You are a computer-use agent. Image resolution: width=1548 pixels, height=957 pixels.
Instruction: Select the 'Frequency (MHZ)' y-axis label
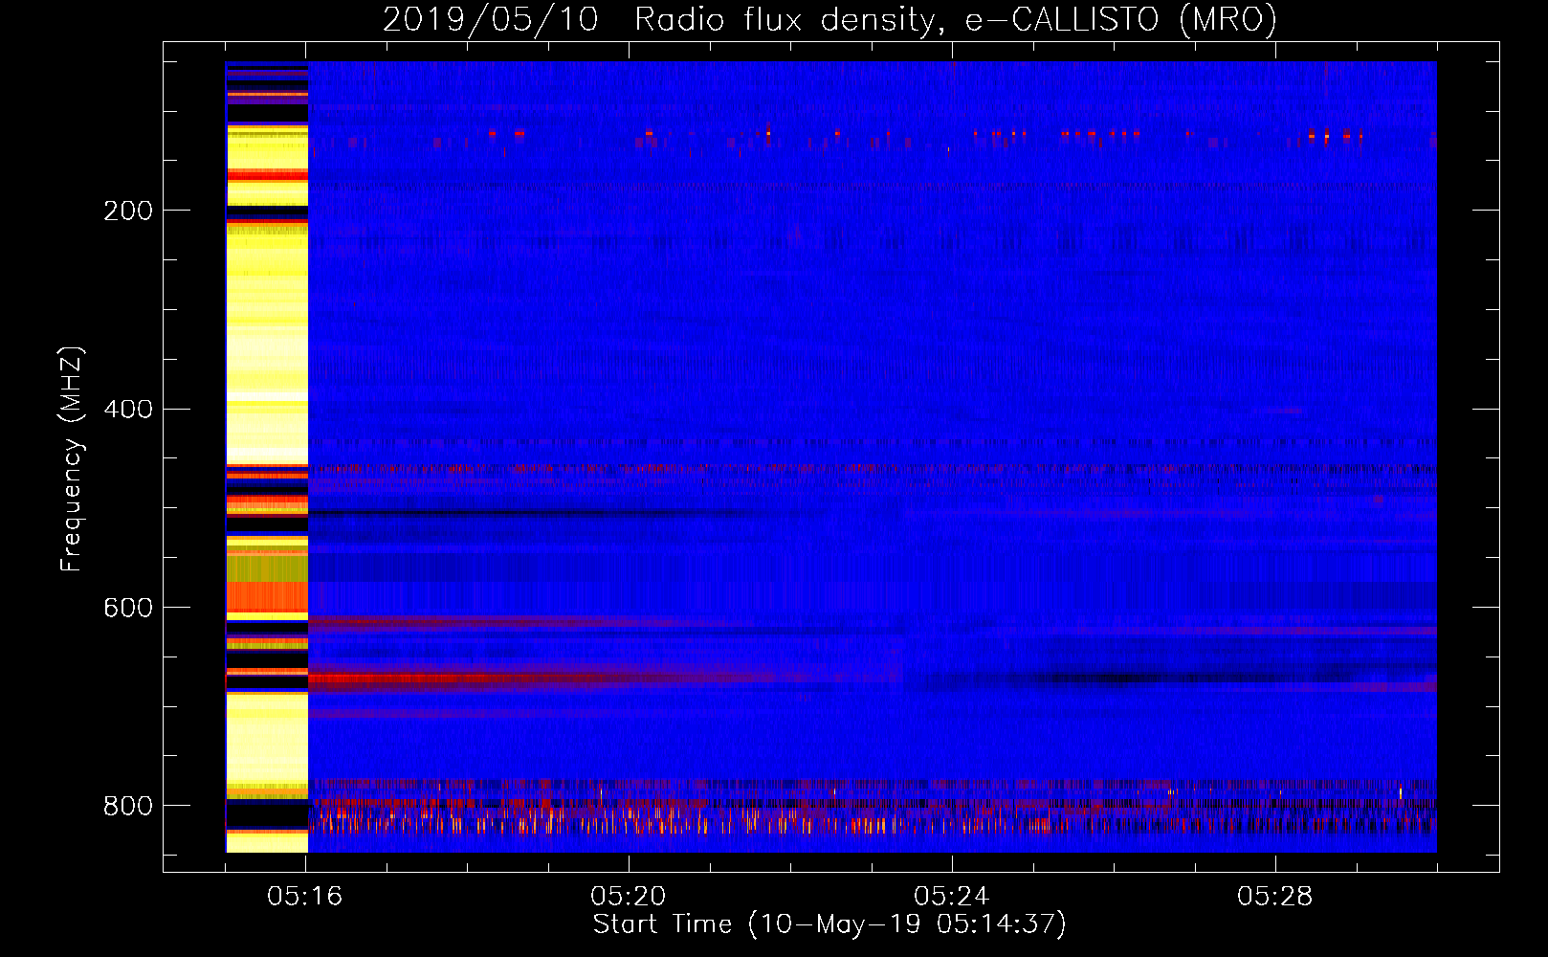(x=71, y=459)
